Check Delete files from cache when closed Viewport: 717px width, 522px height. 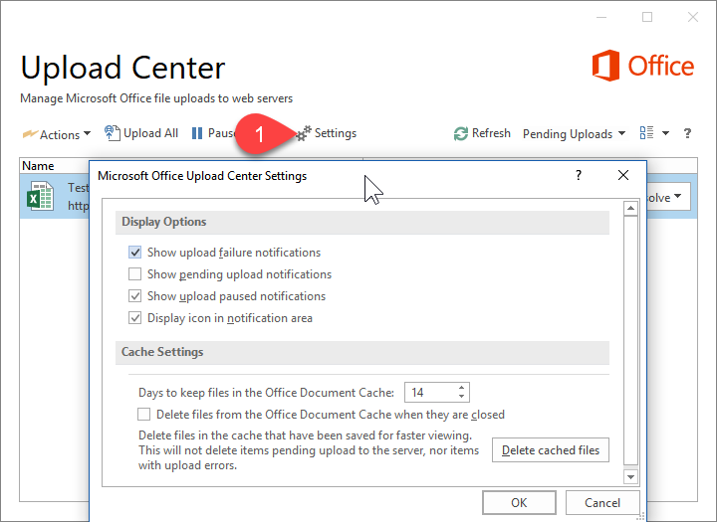[x=144, y=415]
